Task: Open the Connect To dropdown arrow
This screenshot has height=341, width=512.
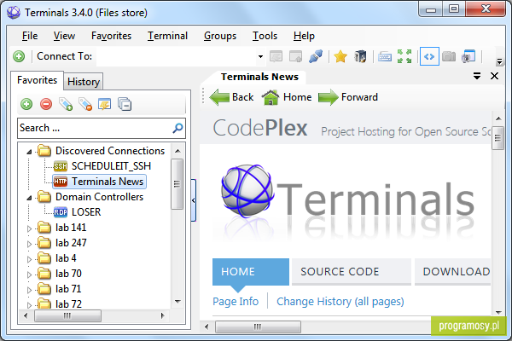Action: (260, 56)
